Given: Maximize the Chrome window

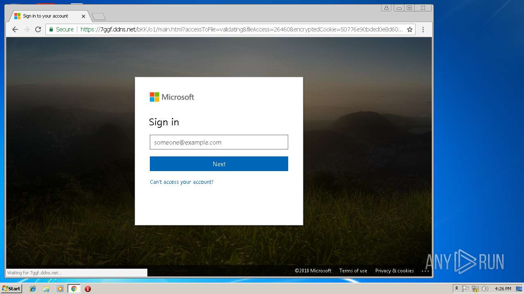Looking at the screenshot, I should (x=409, y=8).
